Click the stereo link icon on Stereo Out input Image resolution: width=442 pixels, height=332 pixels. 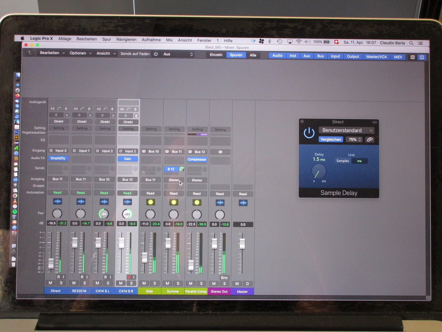click(220, 152)
